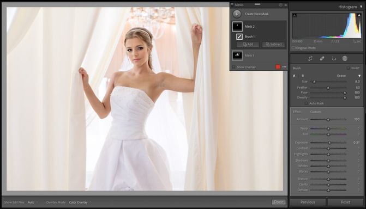366x209 pixels.
Task: Expand the brush settings disclosure triangle
Action: click(x=359, y=76)
